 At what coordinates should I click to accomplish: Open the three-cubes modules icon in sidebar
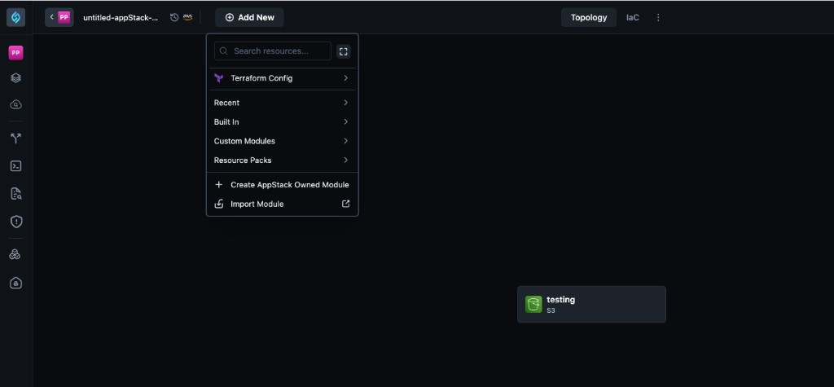tap(16, 255)
